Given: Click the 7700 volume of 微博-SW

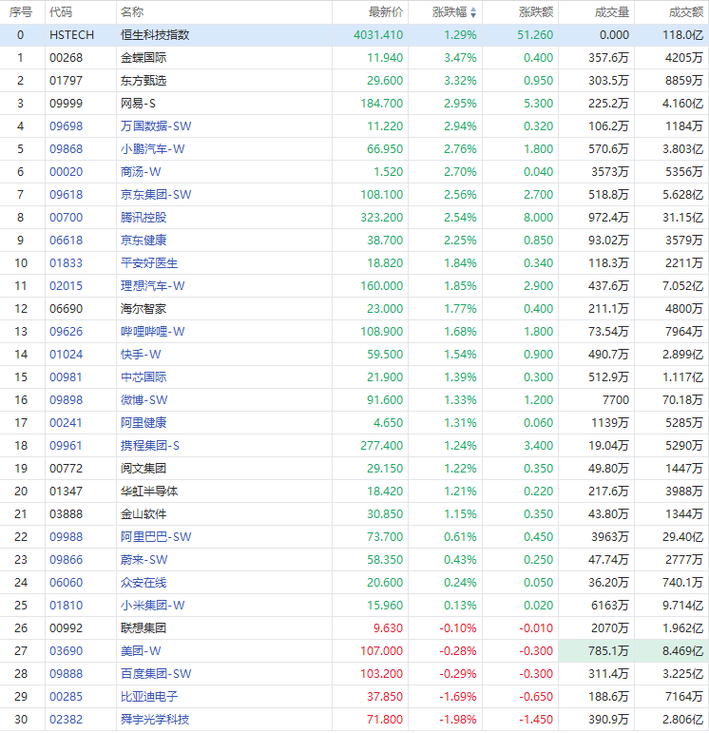Looking at the screenshot, I should [x=616, y=400].
